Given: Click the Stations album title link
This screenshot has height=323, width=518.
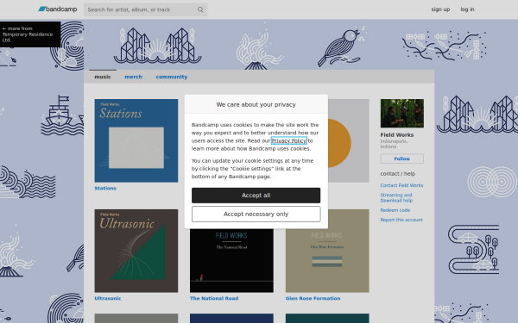Looking at the screenshot, I should (x=105, y=188).
